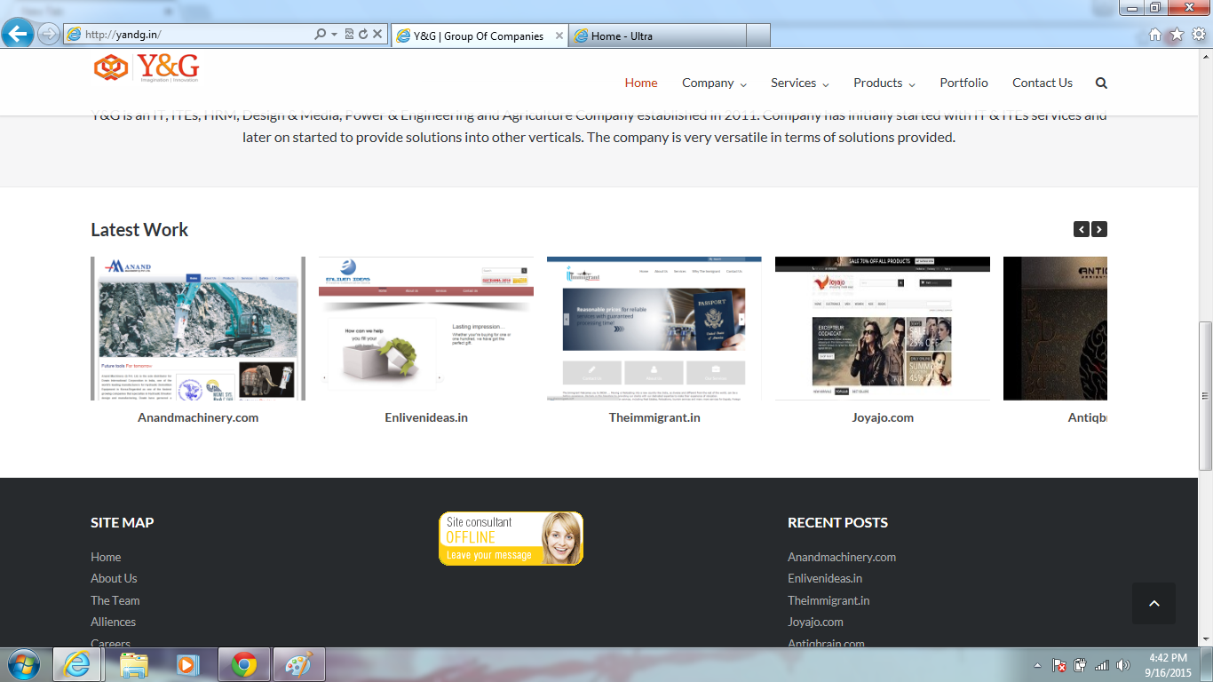Click the Y&G logo in header

pyautogui.click(x=147, y=68)
